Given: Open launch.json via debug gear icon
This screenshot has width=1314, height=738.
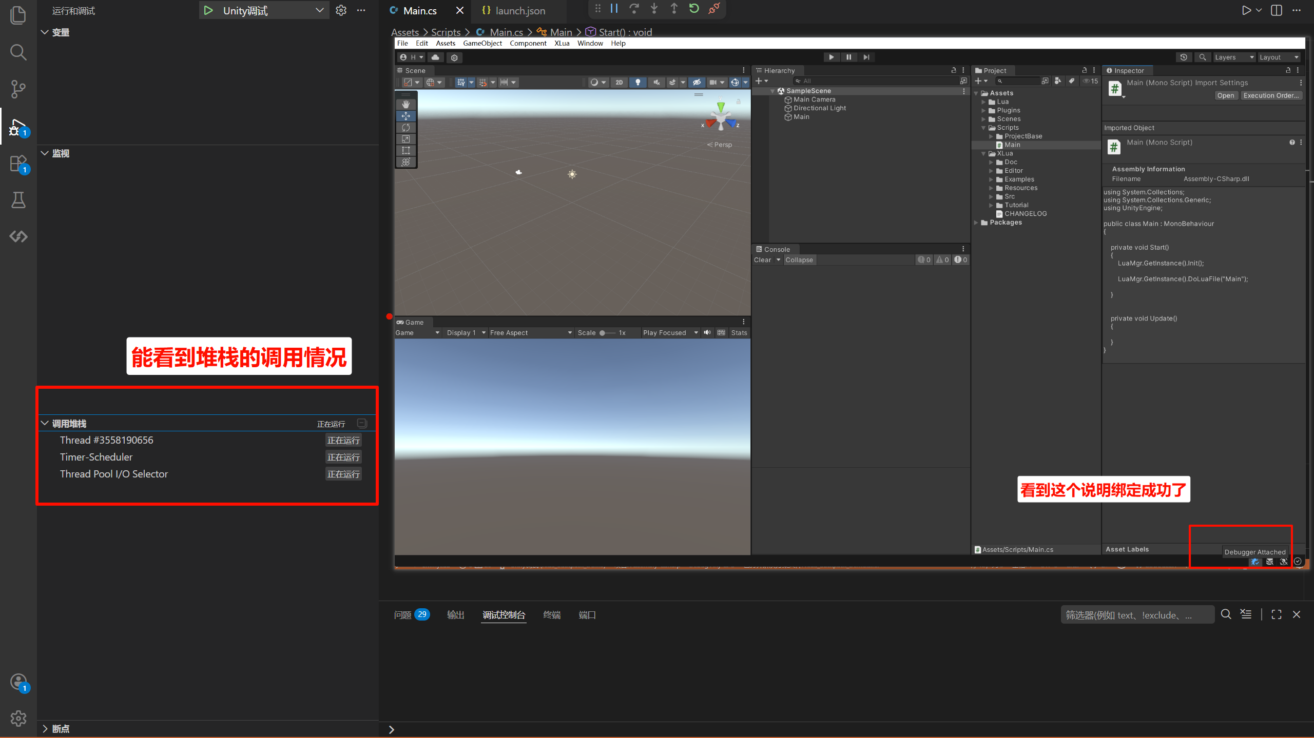Looking at the screenshot, I should pos(341,10).
